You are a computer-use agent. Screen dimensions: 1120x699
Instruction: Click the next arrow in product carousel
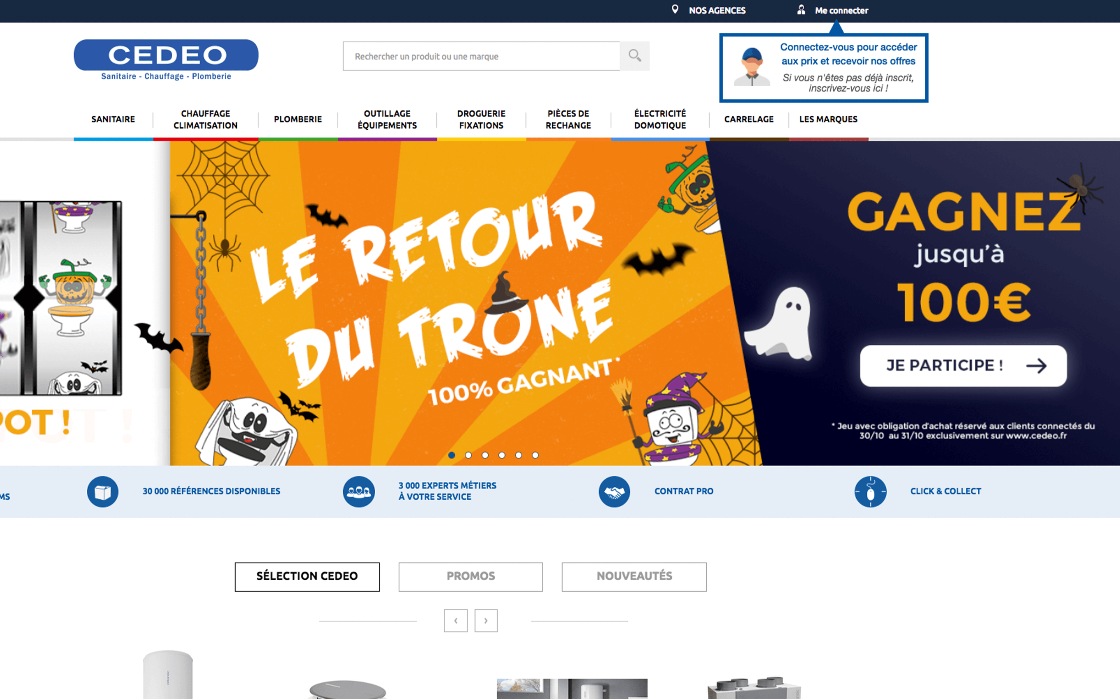tap(486, 621)
